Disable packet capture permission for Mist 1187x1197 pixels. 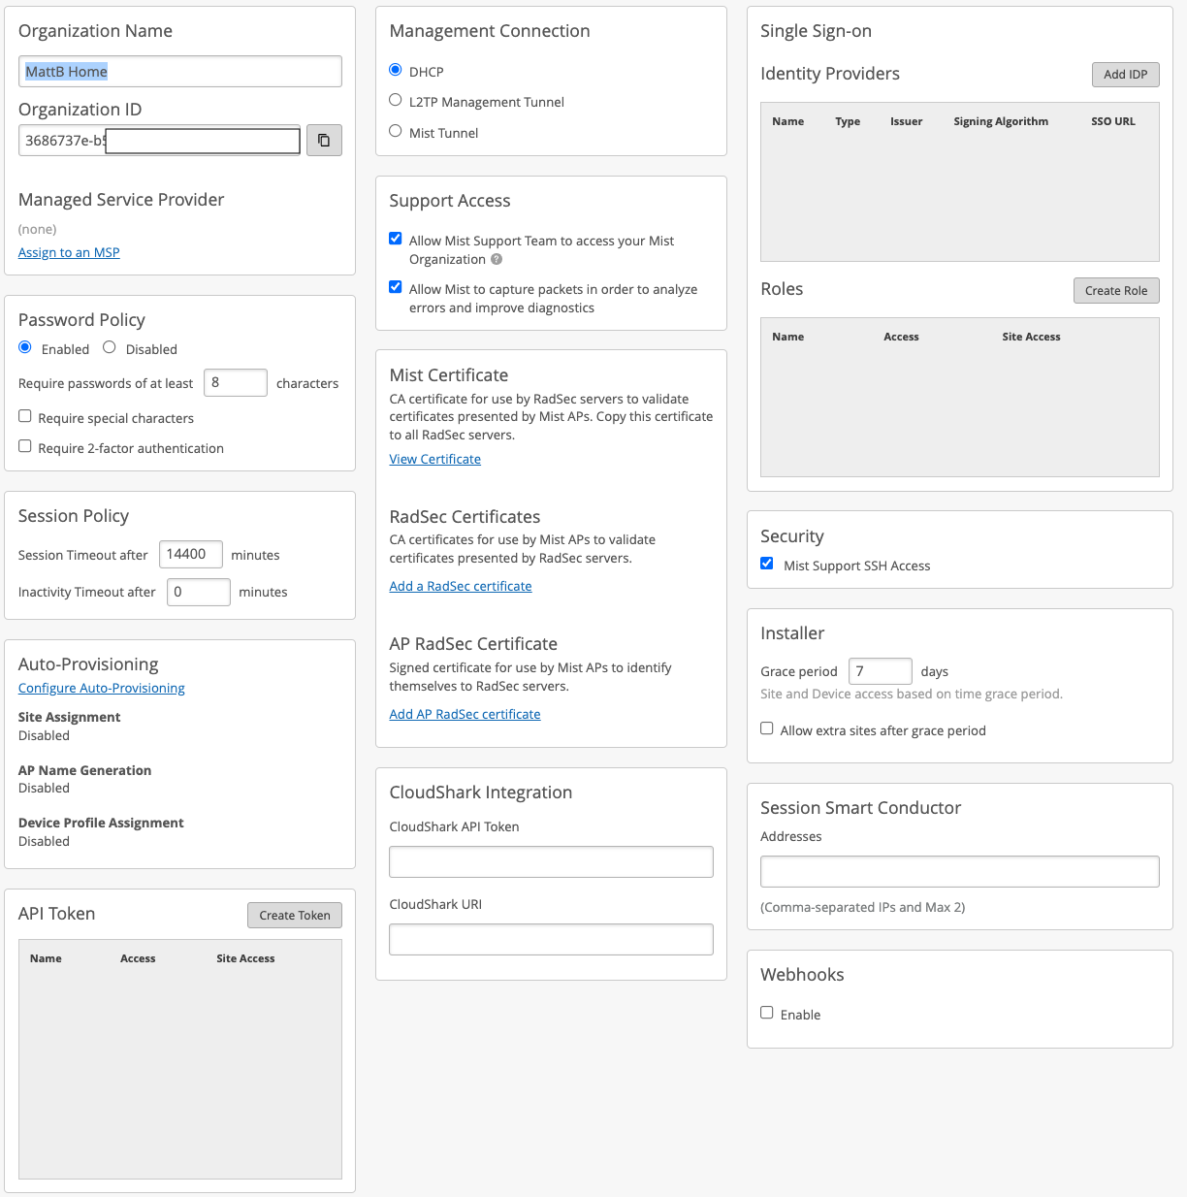tap(396, 287)
